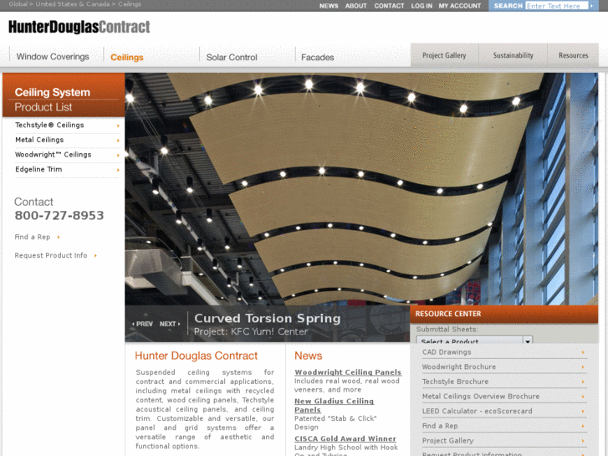Click Curved Torsion Spring slide title

pyautogui.click(x=267, y=319)
